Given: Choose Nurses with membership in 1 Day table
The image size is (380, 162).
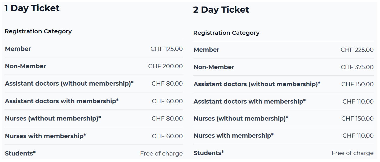Looking at the screenshot, I should coord(45,136).
